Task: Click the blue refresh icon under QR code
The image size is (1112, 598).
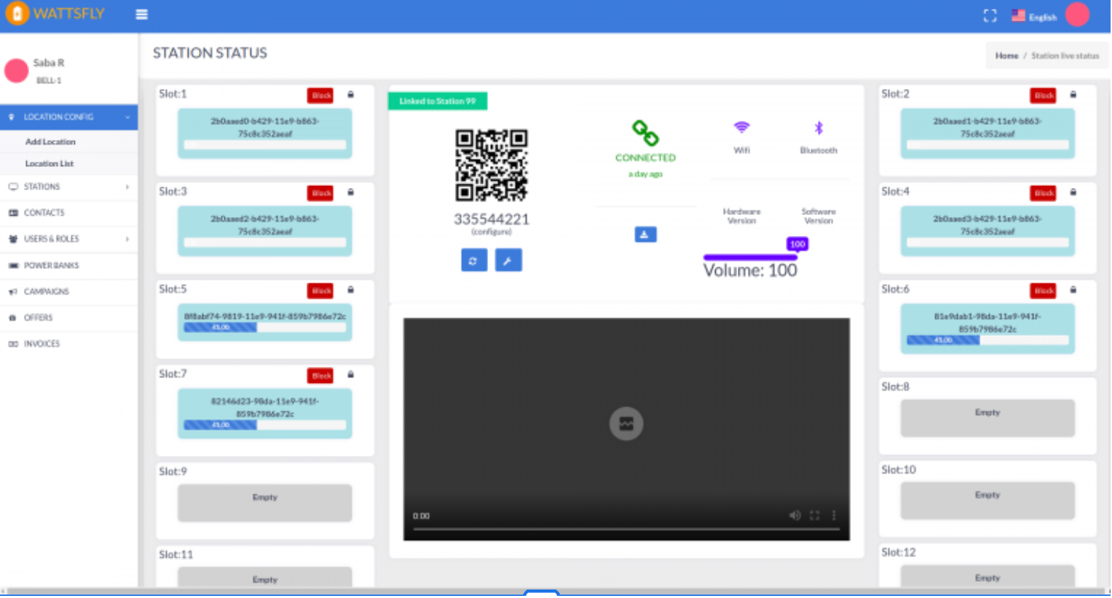Action: pos(473,261)
